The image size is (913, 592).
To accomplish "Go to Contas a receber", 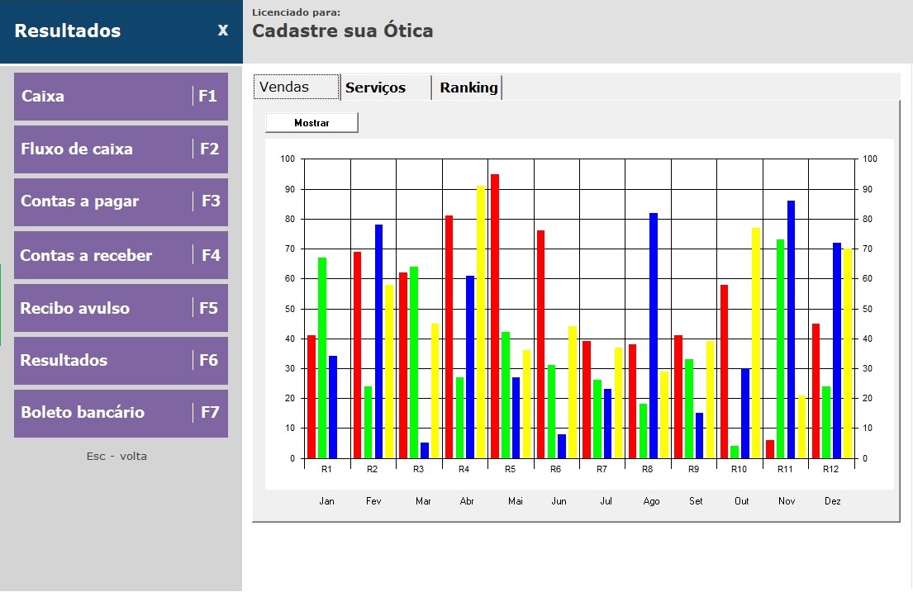I will (121, 255).
